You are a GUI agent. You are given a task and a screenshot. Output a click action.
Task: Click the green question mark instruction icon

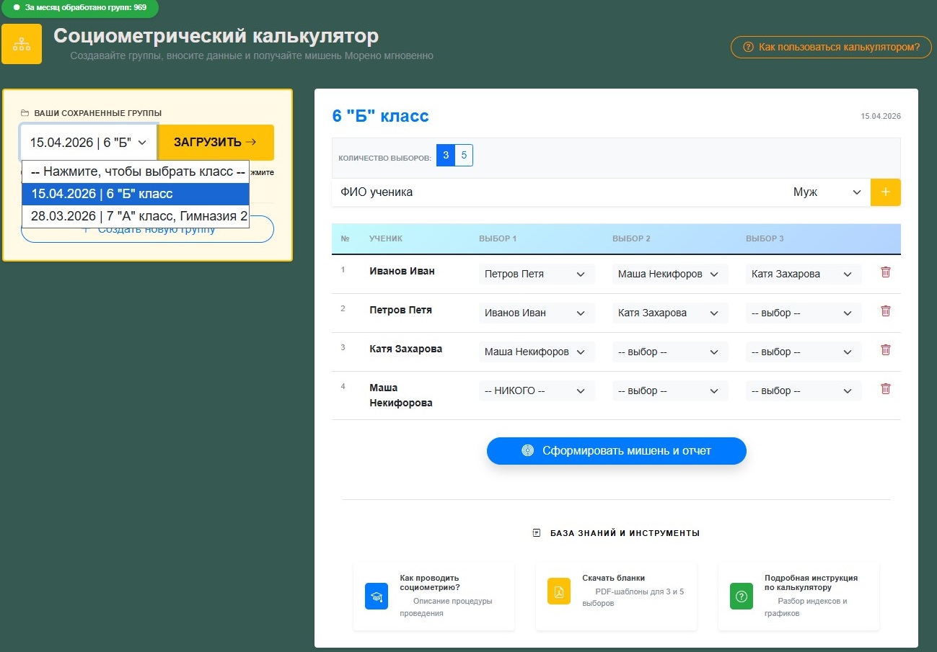pos(741,596)
